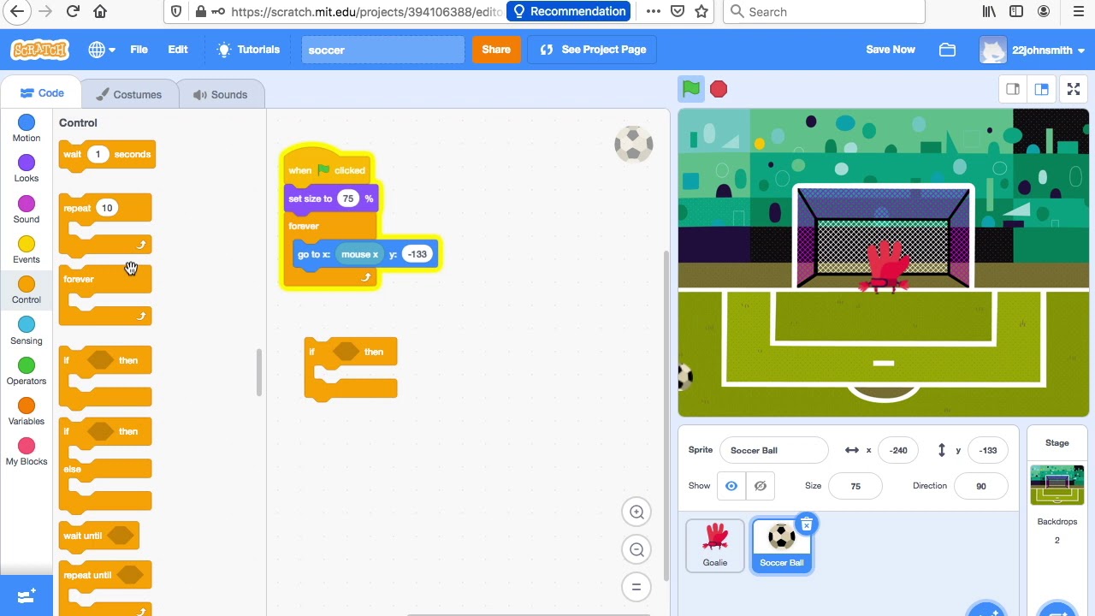Select the Sound category
Screen dimensions: 1095x616
(x=27, y=209)
